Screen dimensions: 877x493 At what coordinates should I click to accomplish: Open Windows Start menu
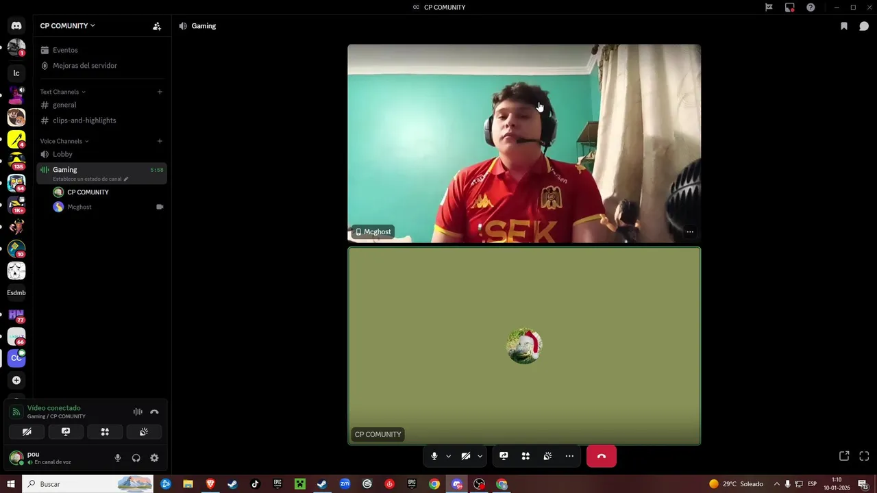(11, 484)
